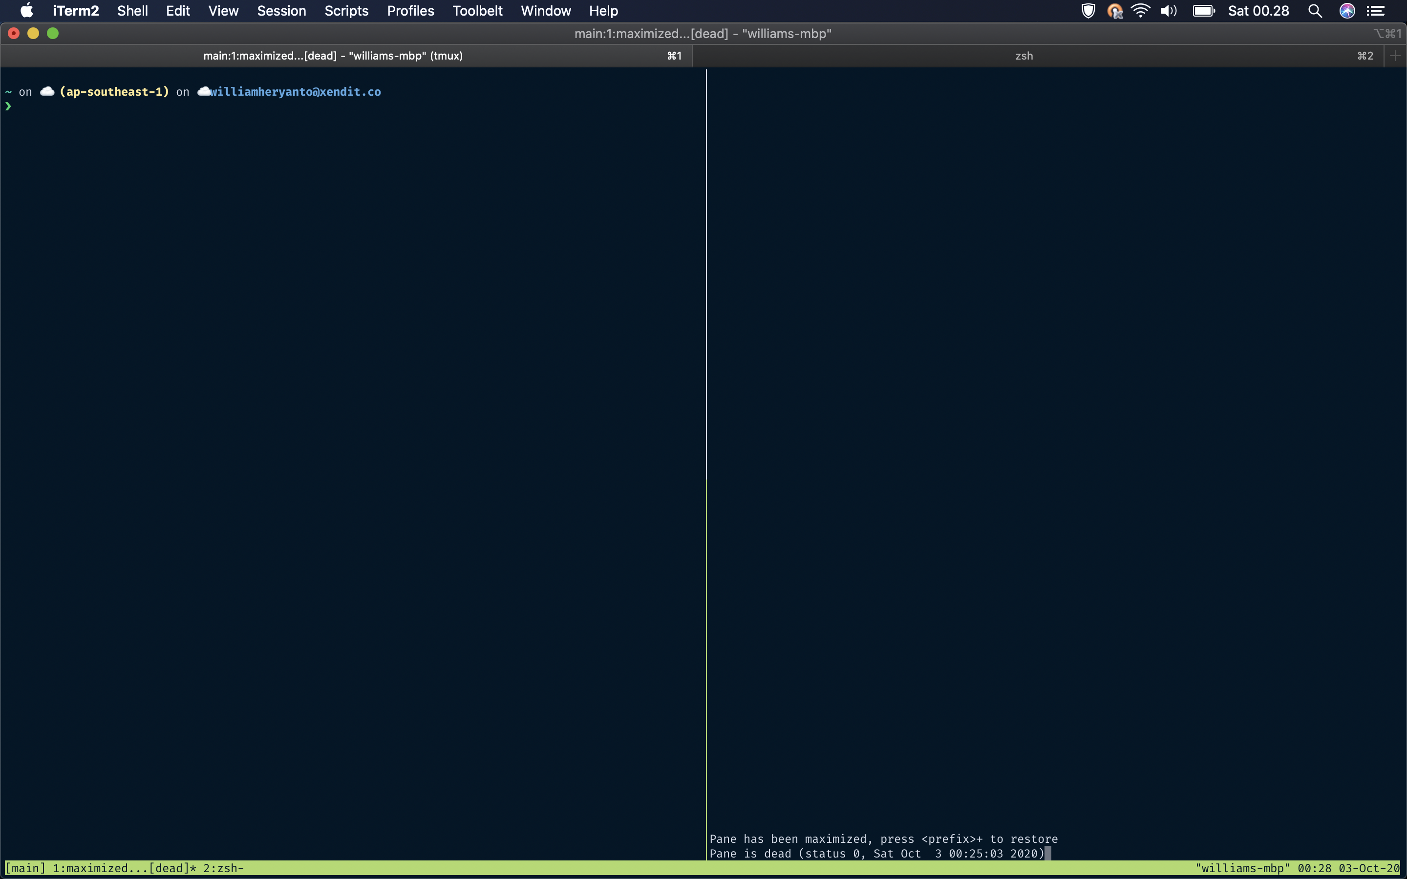Click the 'Pane has been maximized' message line
The width and height of the screenshot is (1407, 879).
[x=883, y=839]
